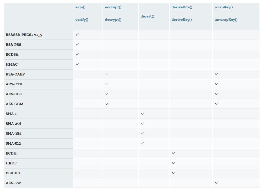The image size is (262, 190).
Task: Select the SHA-384 row label
Action: (x=13, y=134)
